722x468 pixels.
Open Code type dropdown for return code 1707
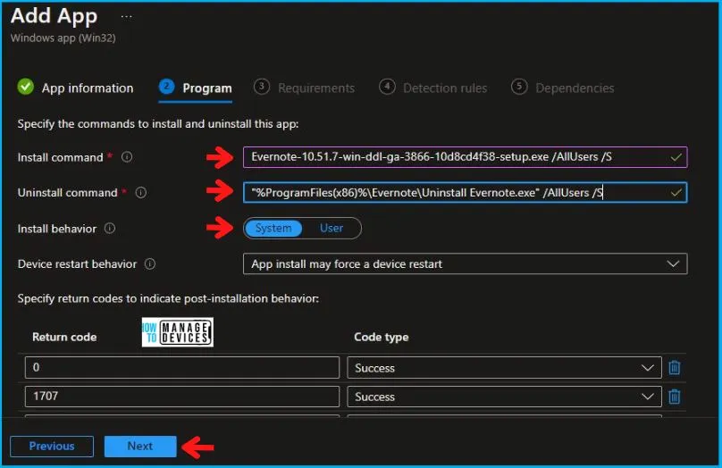pos(504,397)
